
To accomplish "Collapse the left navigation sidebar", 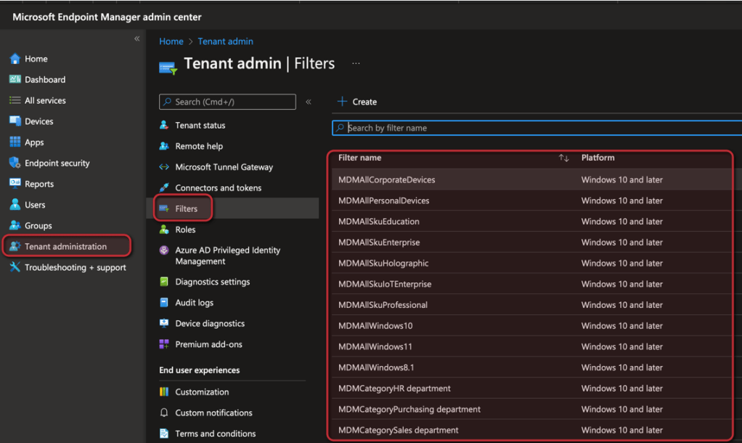I will click(x=136, y=39).
